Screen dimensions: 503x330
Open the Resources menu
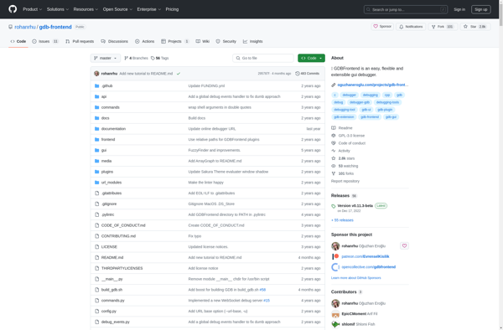click(86, 9)
